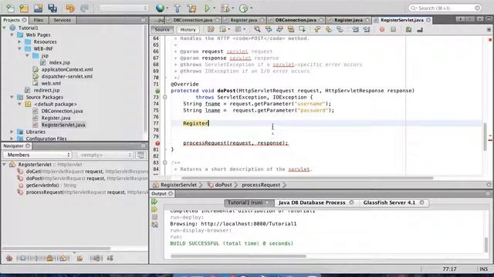Switch to the Files tab
Image resolution: width=494 pixels, height=277 pixels.
(x=38, y=20)
